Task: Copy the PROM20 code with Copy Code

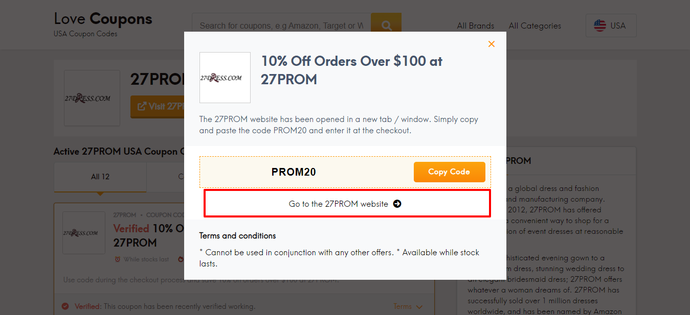Action: pos(449,172)
